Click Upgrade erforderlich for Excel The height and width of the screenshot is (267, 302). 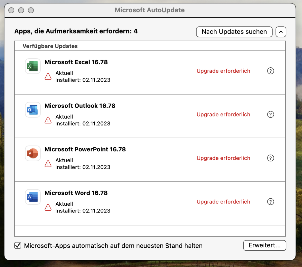pos(223,71)
